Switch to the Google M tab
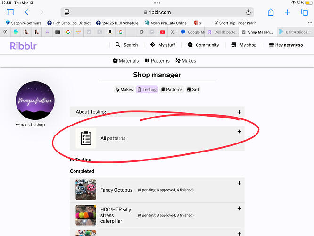The image size is (314, 236). tap(192, 32)
